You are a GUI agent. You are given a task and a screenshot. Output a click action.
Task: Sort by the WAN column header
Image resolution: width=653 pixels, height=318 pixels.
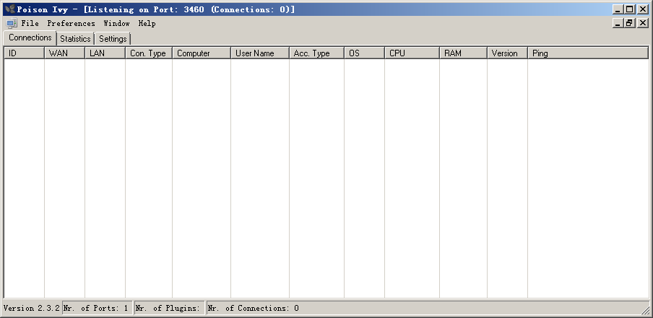pyautogui.click(x=64, y=53)
